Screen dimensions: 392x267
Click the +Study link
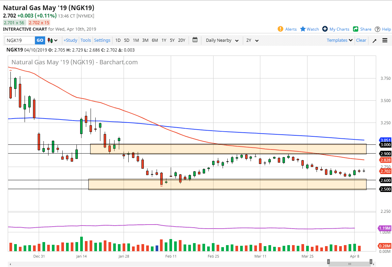click(x=70, y=40)
